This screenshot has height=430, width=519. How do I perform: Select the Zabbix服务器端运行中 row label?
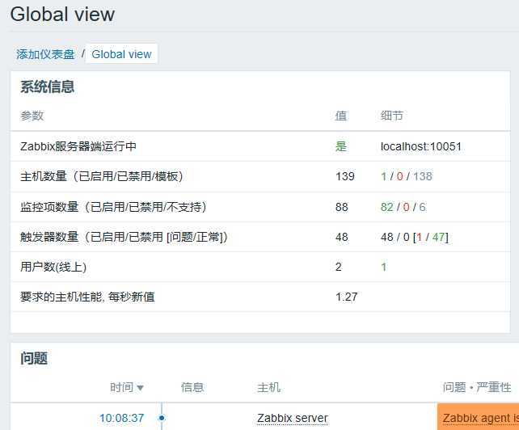78,146
